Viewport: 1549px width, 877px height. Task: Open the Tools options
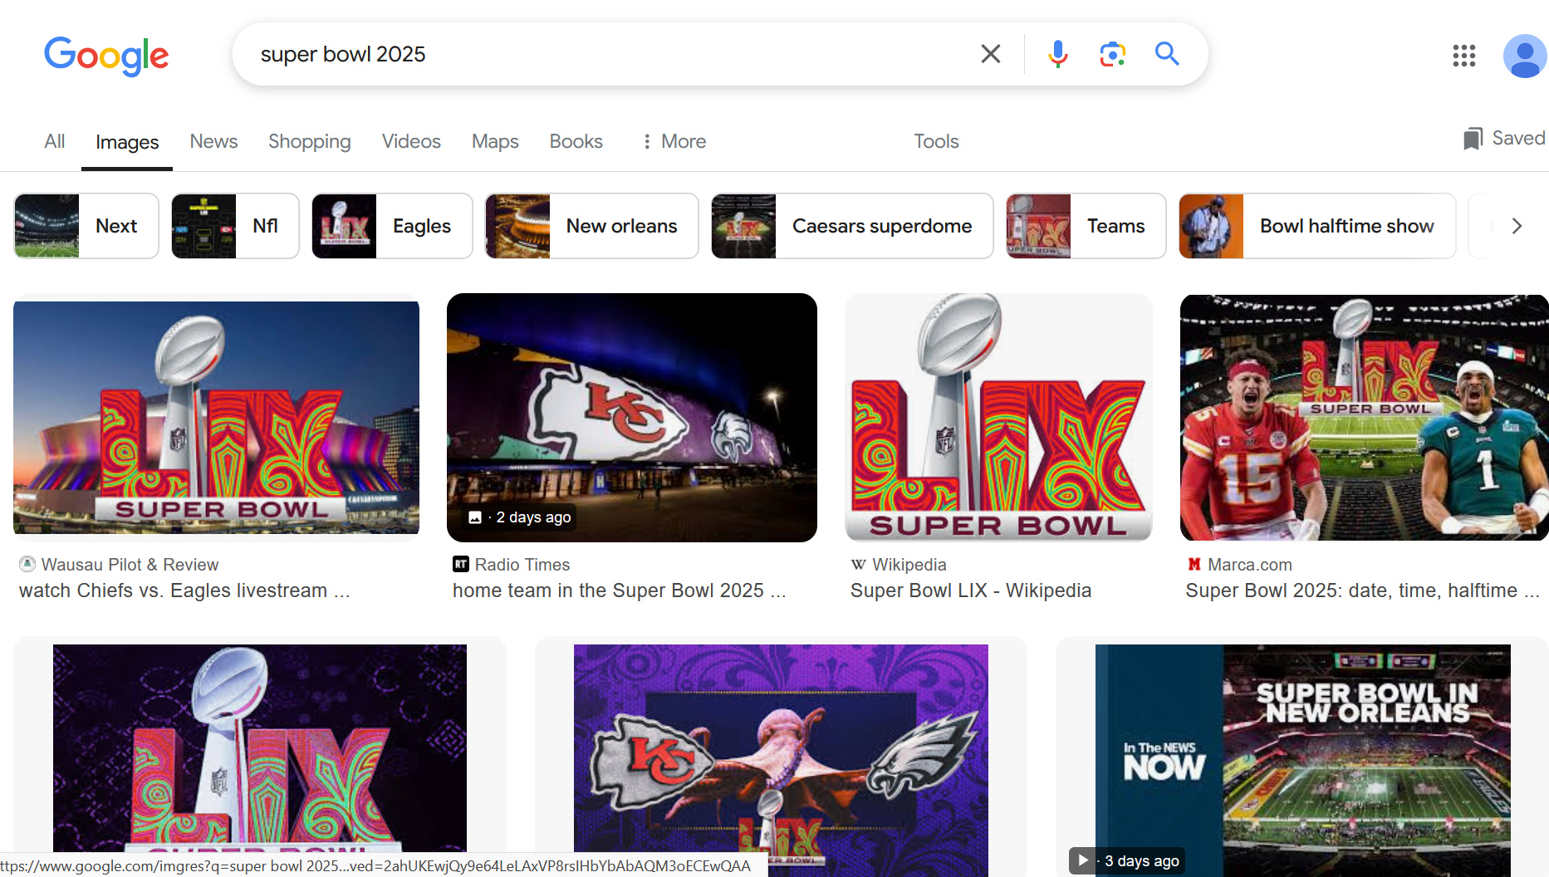coord(936,141)
